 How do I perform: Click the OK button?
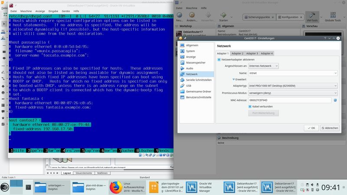click(x=311, y=128)
